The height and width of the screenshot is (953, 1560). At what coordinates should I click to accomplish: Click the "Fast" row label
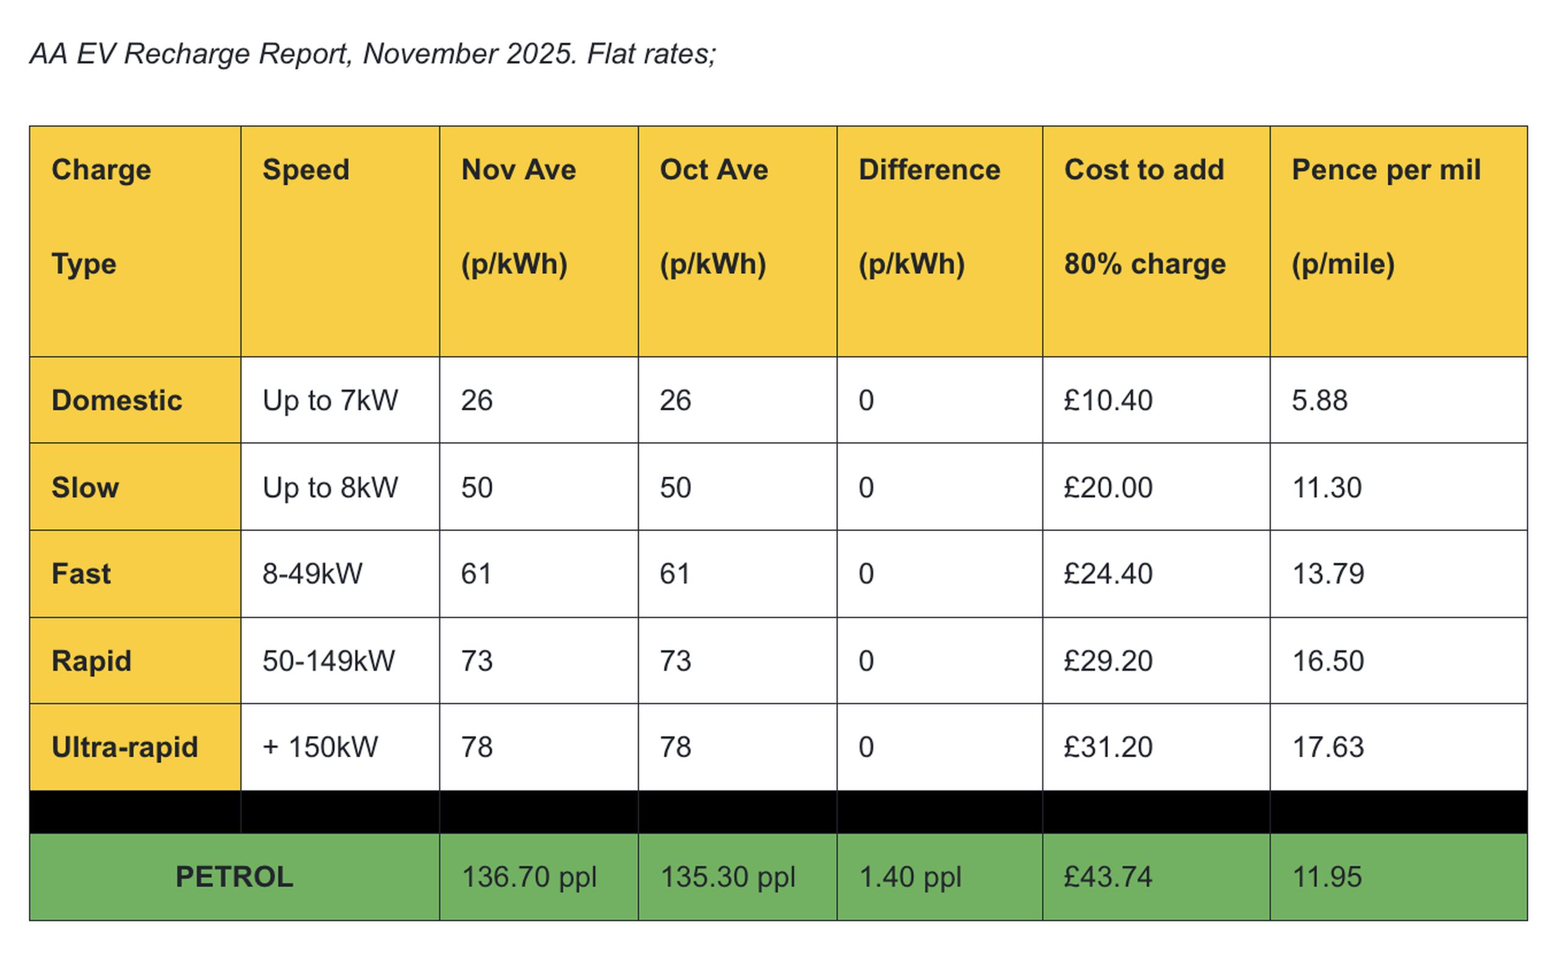[81, 574]
